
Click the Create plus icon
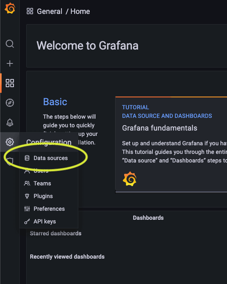(10, 63)
